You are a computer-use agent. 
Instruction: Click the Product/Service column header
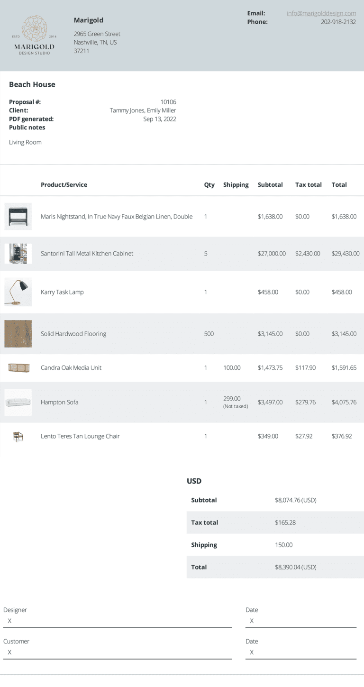(64, 185)
